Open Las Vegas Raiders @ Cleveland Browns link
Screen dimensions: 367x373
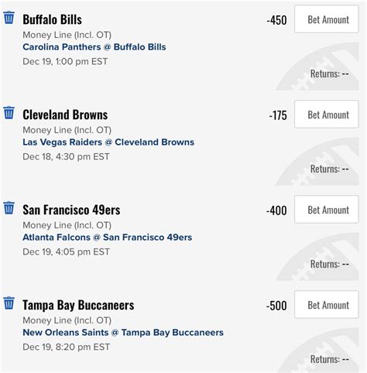108,142
